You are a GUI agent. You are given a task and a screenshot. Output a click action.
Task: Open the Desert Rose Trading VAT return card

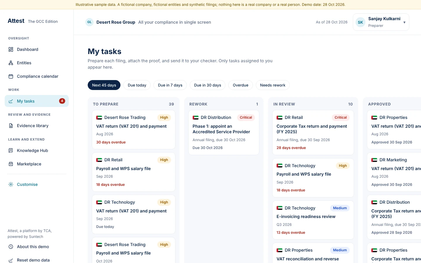click(x=134, y=130)
